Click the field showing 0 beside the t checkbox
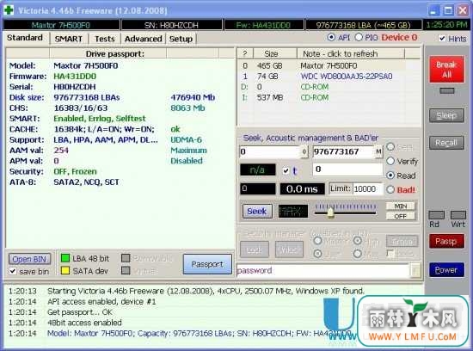This screenshot has height=351, width=473. [347, 169]
